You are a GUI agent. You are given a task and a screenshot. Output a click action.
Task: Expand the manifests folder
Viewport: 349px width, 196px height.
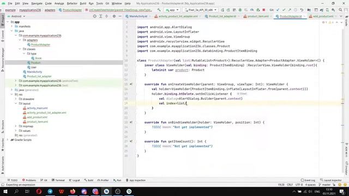[x=12, y=27]
